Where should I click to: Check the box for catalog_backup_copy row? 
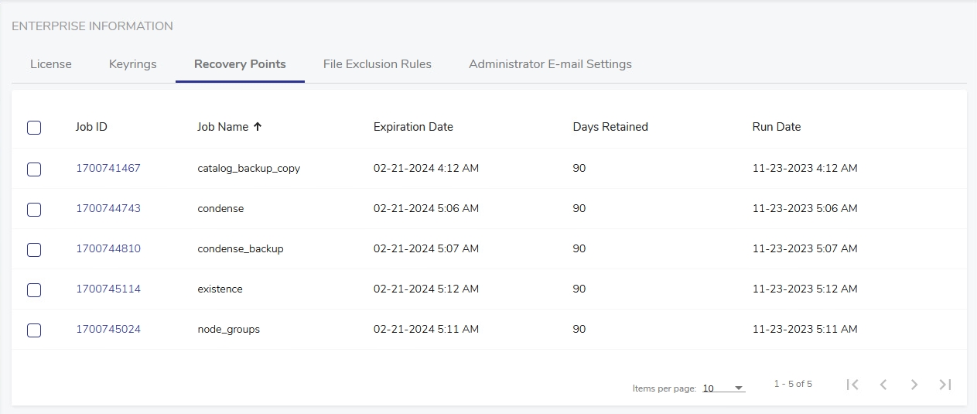coord(34,169)
